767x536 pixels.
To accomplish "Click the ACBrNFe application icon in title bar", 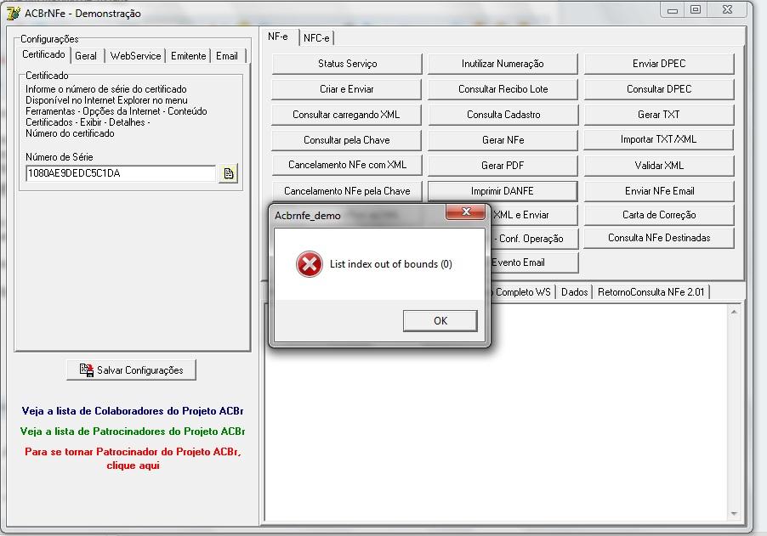I will (14, 13).
